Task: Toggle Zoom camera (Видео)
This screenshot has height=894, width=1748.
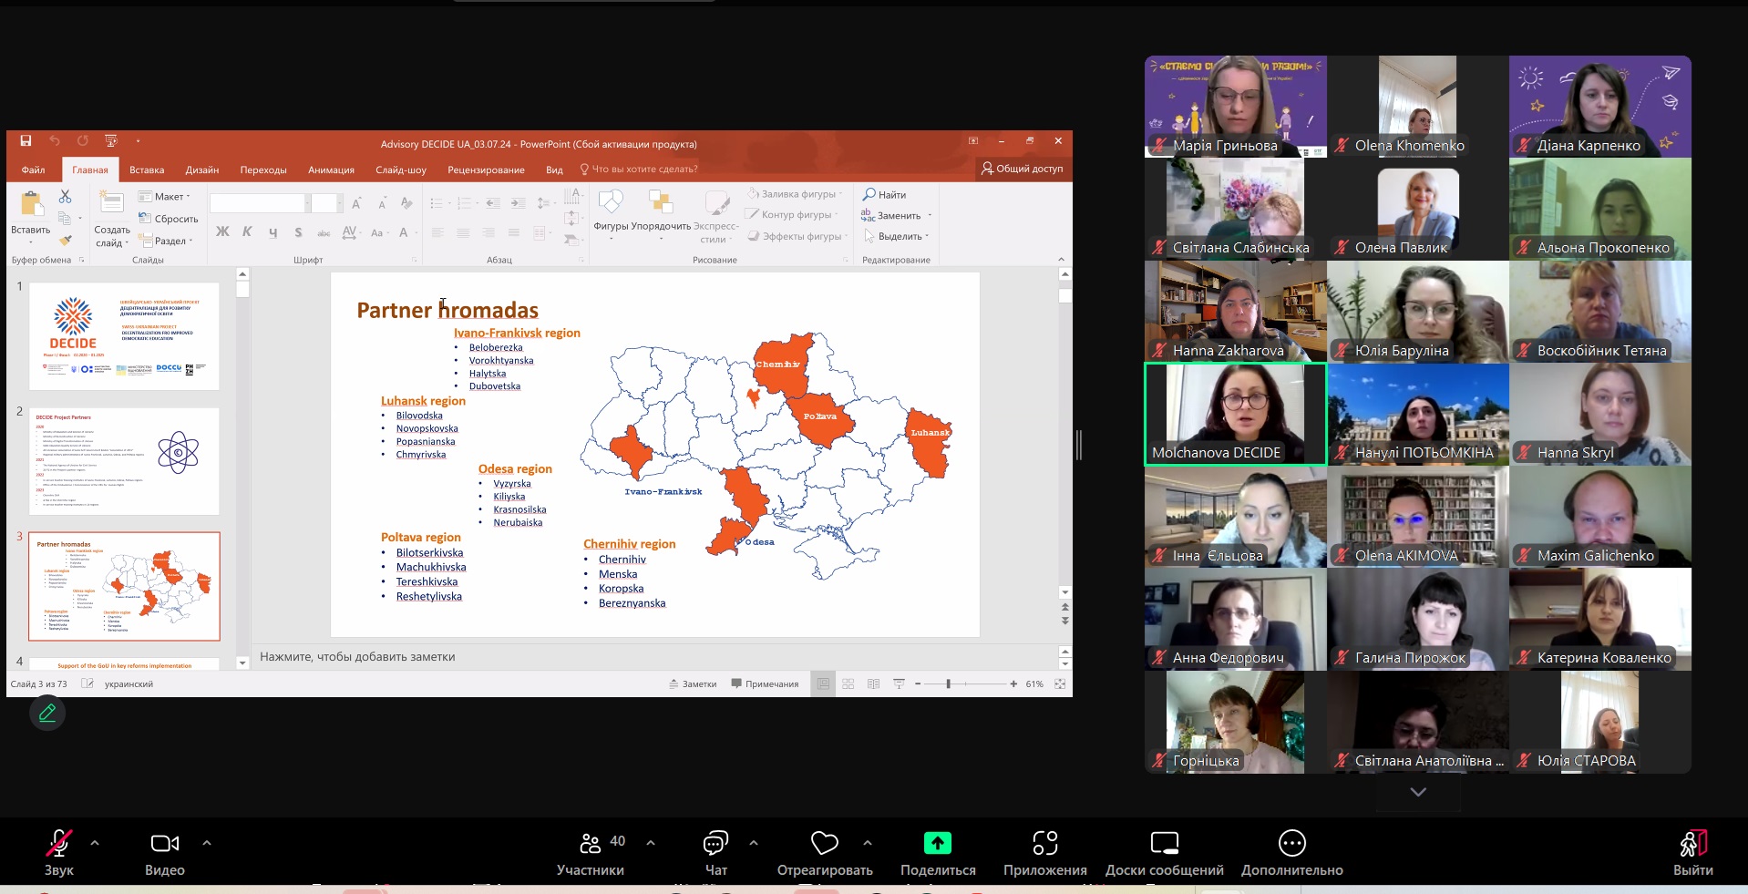Action: click(165, 854)
